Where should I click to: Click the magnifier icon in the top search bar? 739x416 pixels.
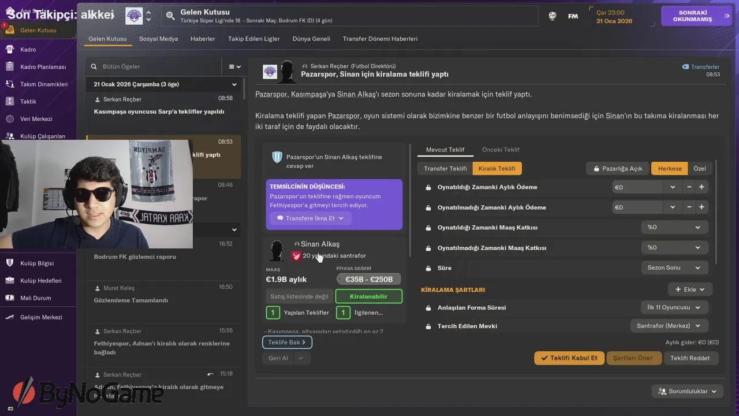coord(170,16)
